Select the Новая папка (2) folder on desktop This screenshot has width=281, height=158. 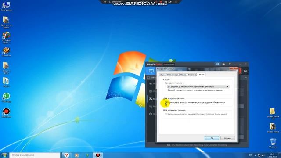[x=273, y=113]
